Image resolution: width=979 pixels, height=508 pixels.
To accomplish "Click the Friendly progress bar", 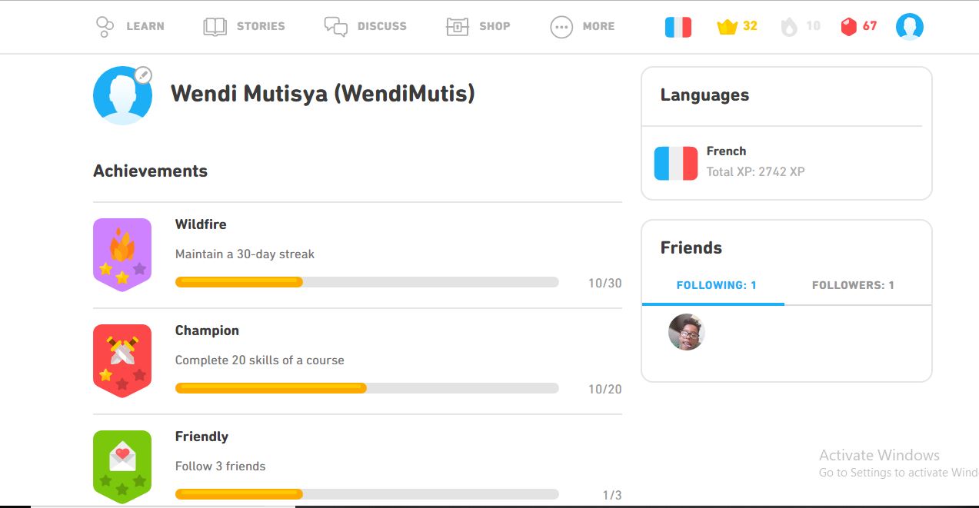I will [x=367, y=494].
